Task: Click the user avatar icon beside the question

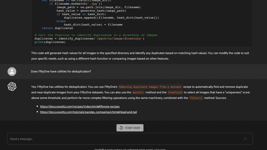Action: pyautogui.click(x=12, y=72)
